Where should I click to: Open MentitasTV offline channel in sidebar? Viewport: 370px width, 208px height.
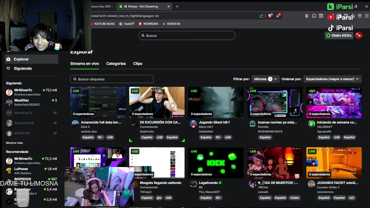tap(31, 113)
